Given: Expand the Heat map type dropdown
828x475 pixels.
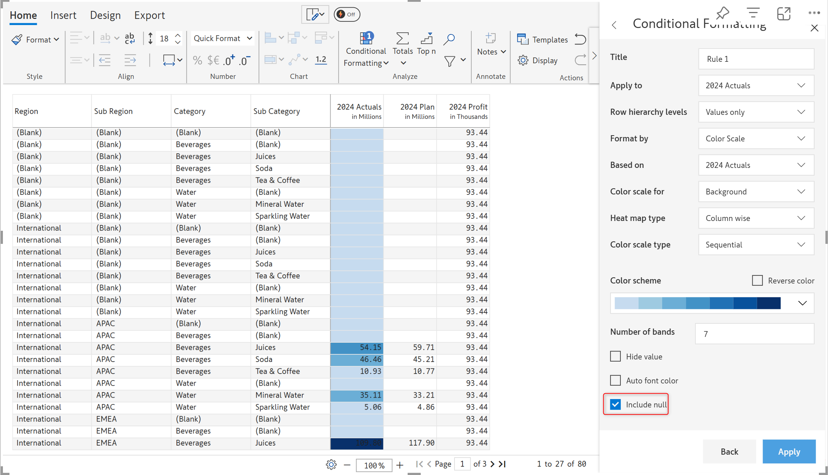Looking at the screenshot, I should (x=756, y=218).
